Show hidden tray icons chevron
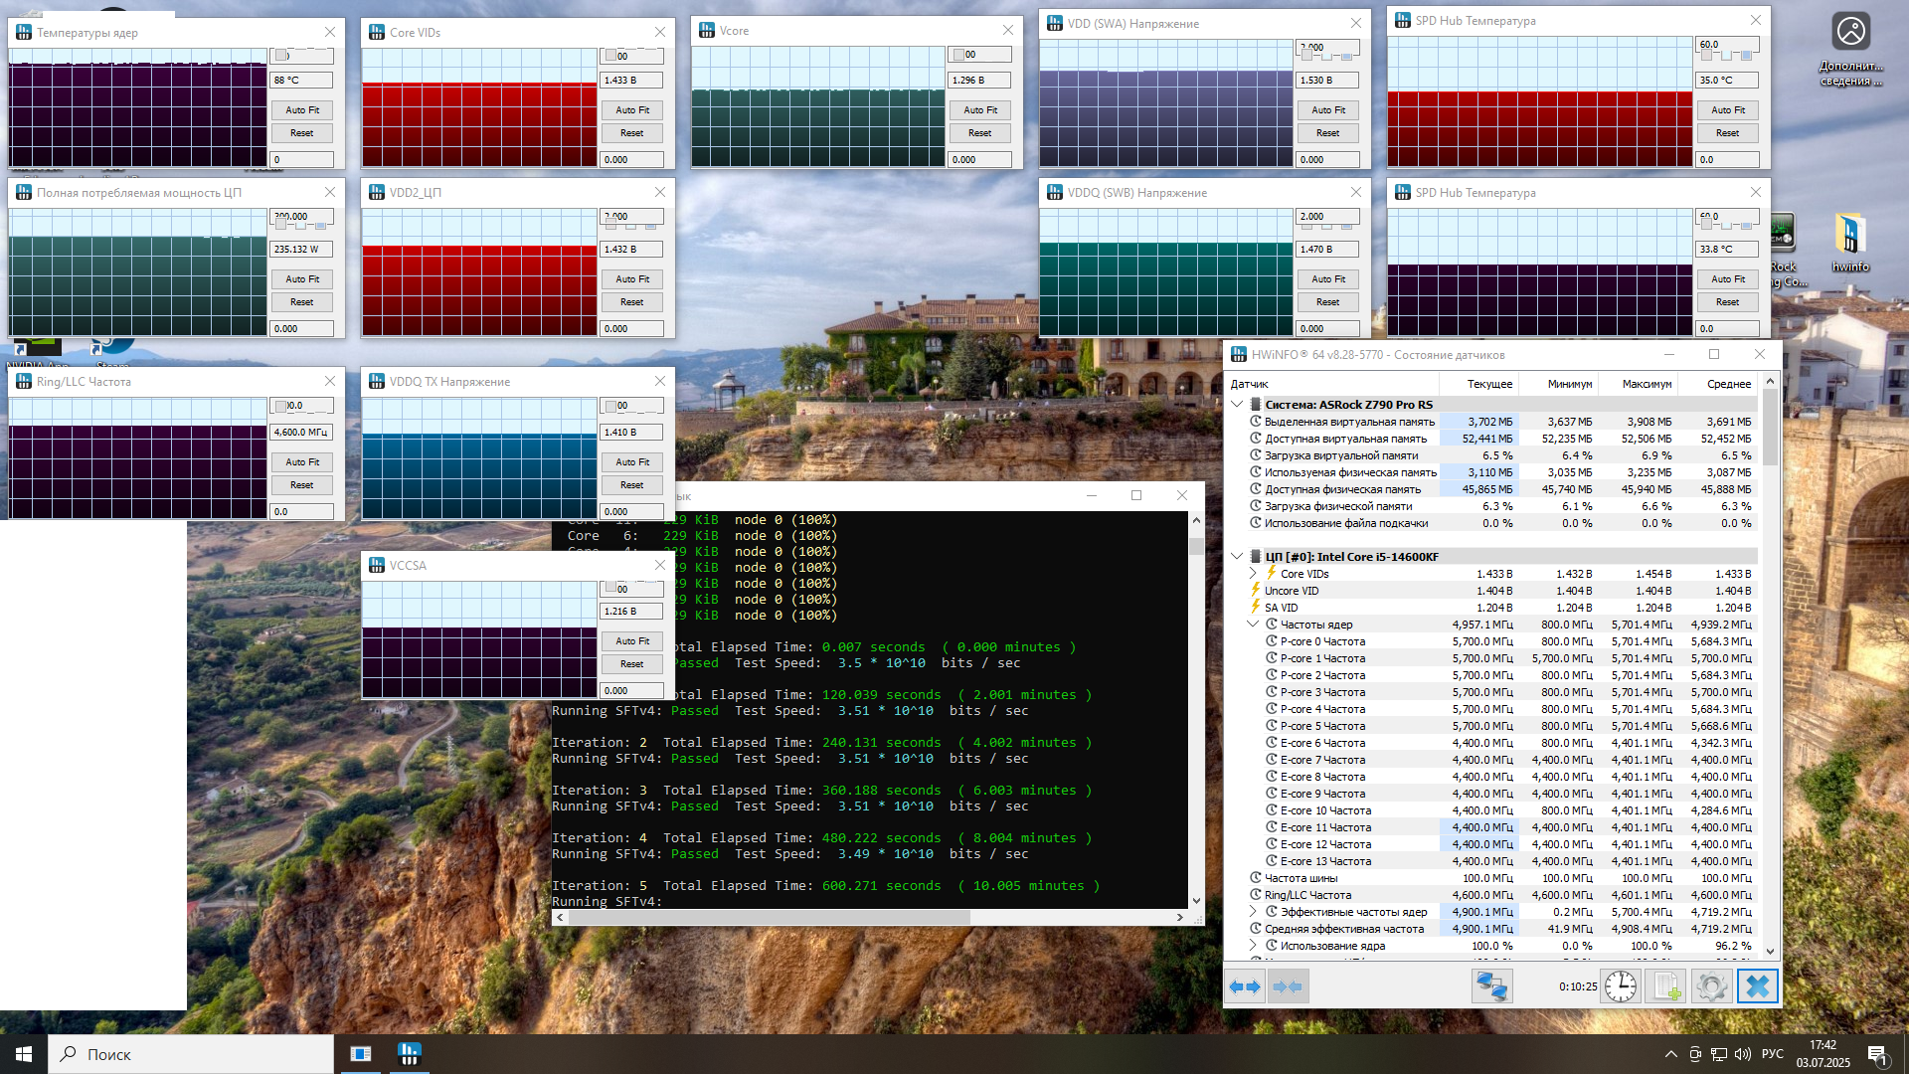Screen dimensions: 1909x1074 [x=1670, y=1054]
